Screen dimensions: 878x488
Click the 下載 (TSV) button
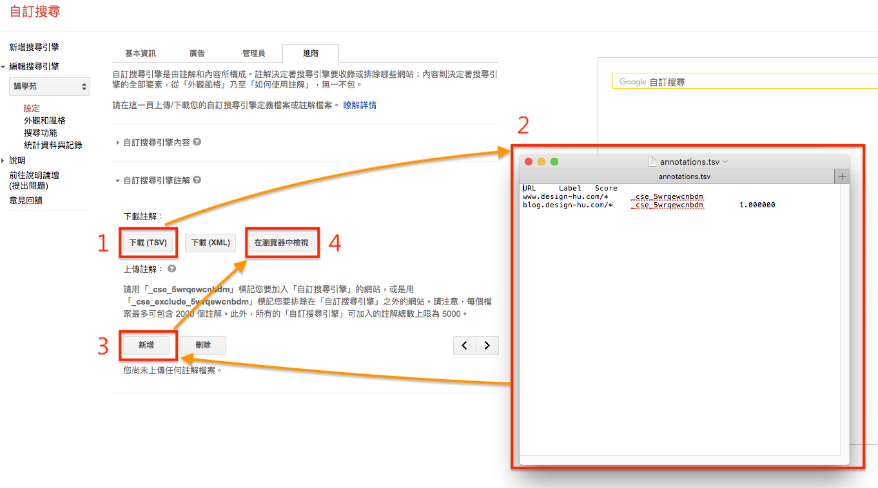tap(148, 243)
